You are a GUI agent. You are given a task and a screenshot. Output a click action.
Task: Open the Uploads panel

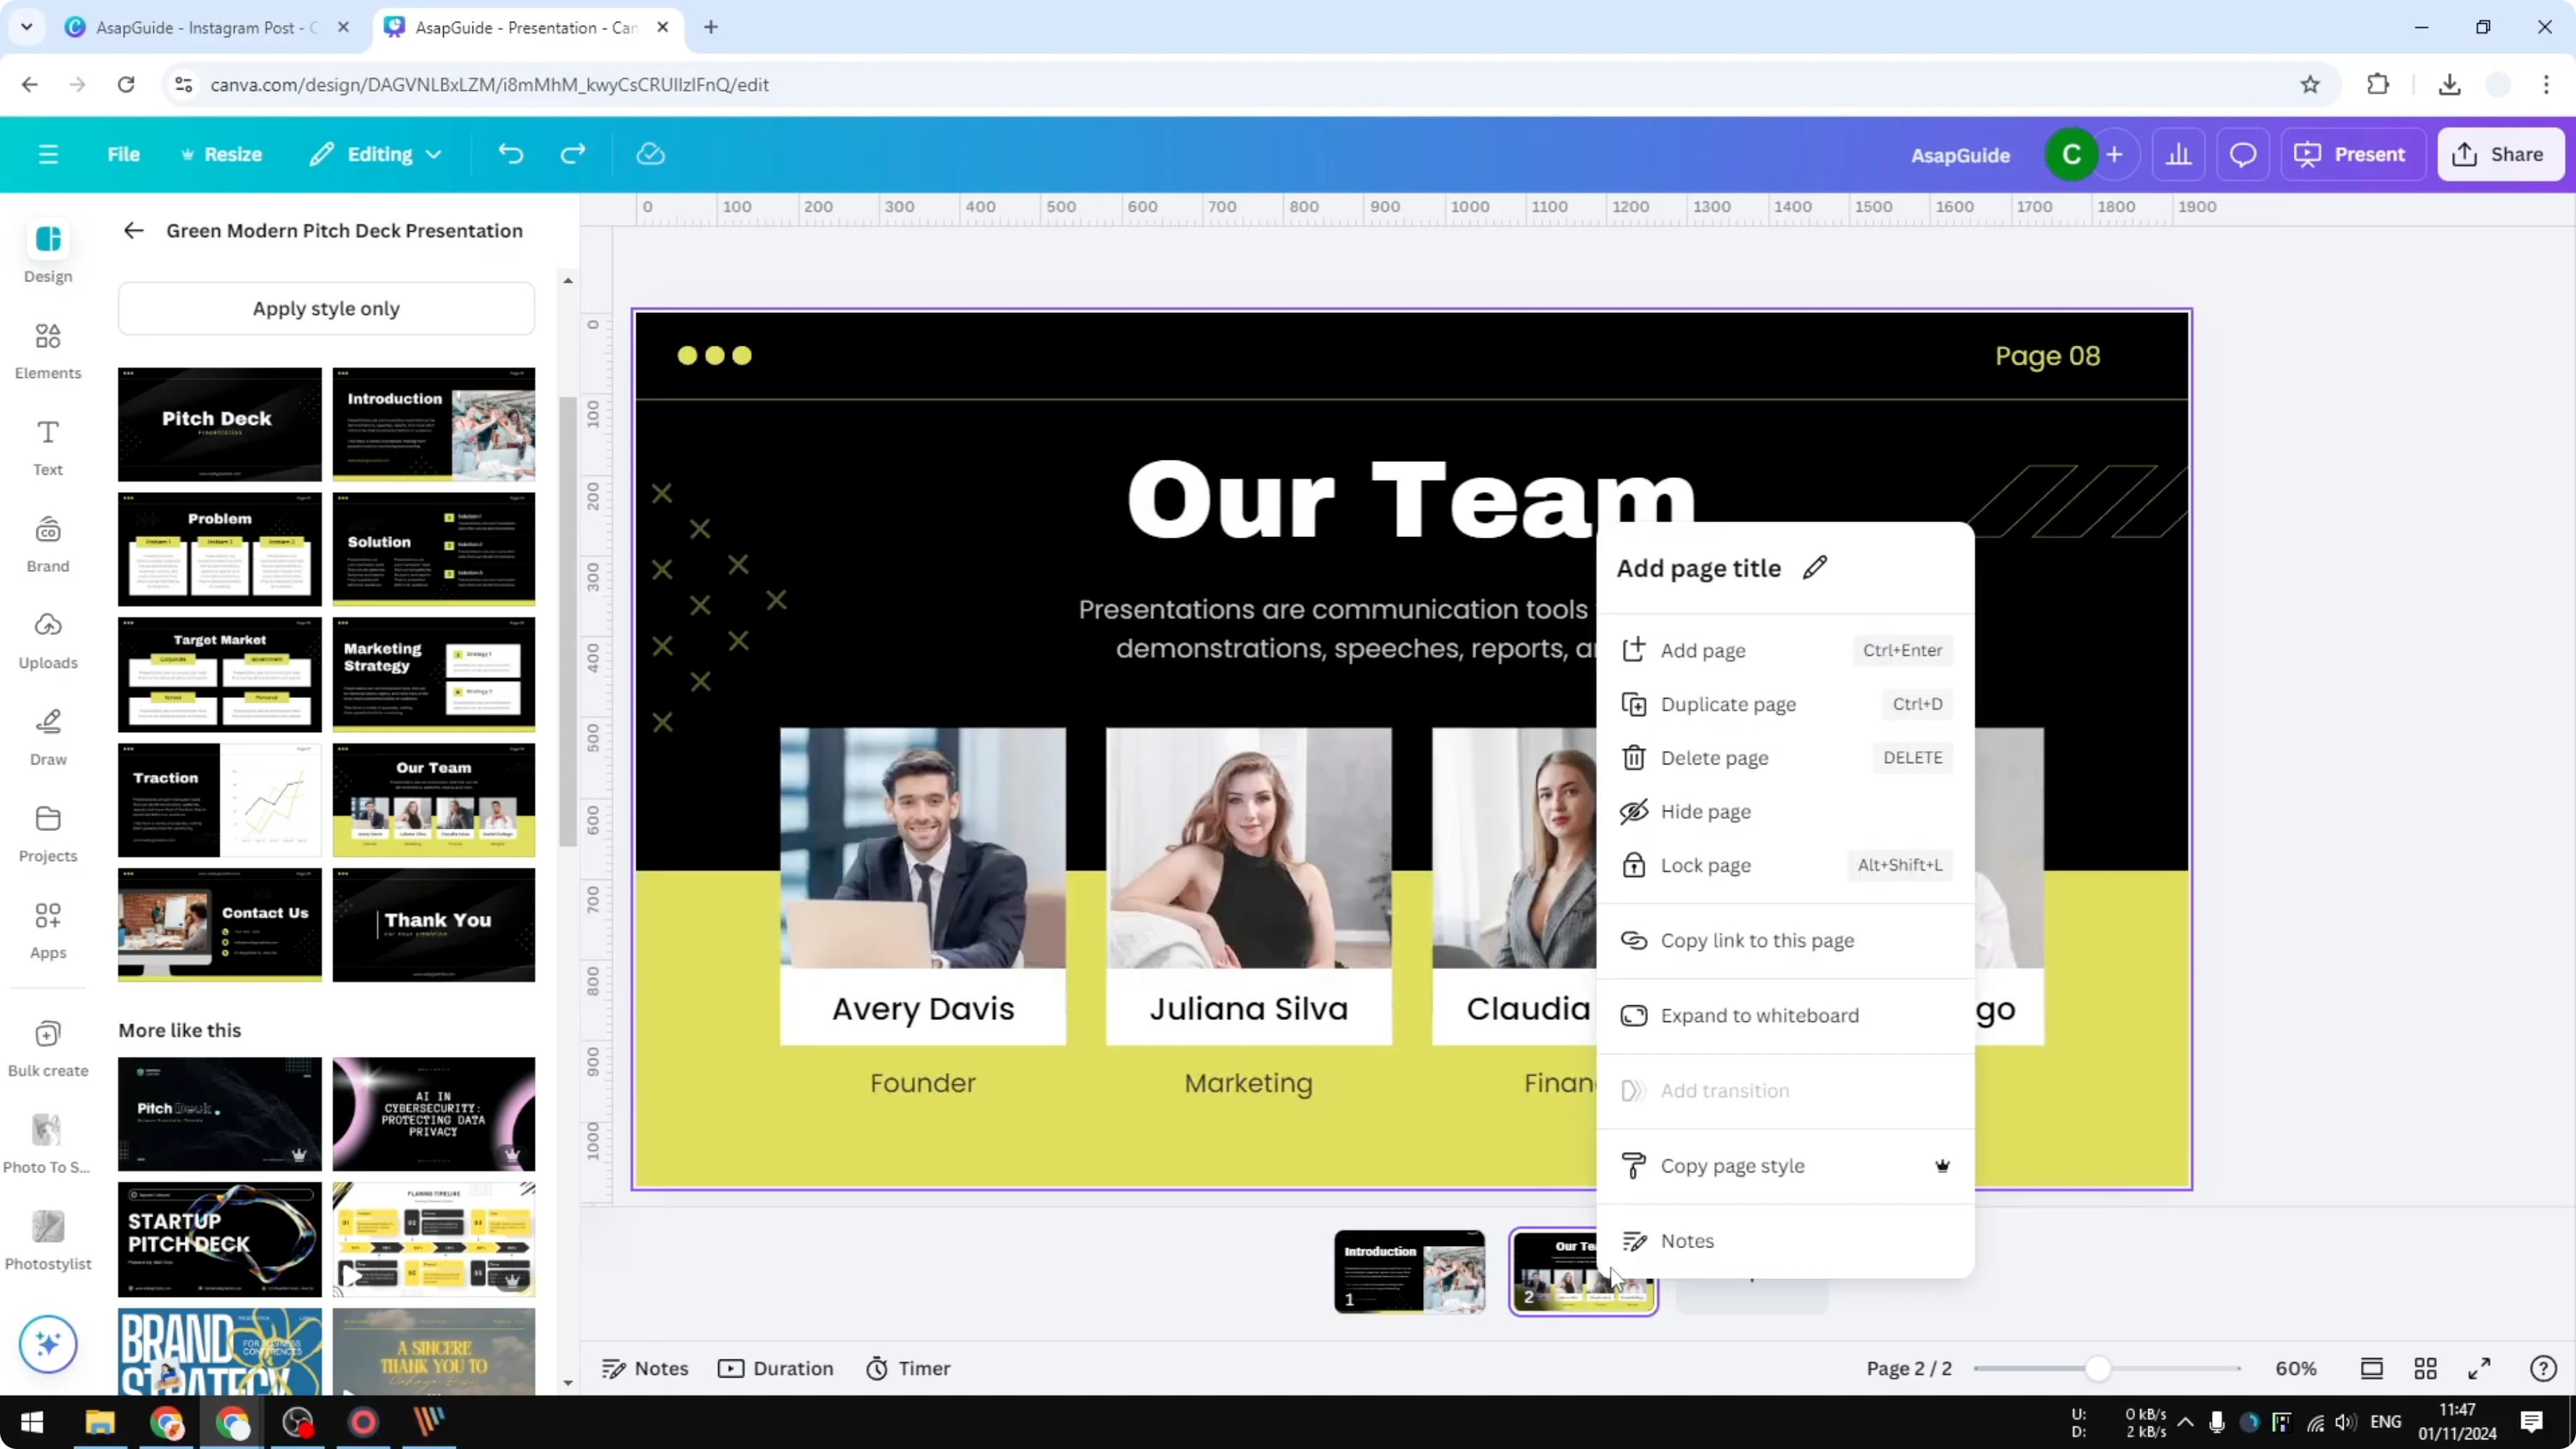tap(47, 640)
